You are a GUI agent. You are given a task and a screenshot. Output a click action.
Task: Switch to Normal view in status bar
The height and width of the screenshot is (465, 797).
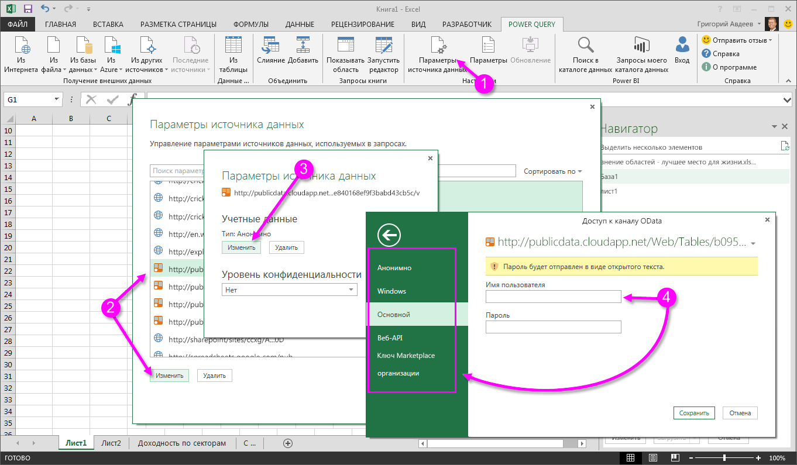click(630, 457)
